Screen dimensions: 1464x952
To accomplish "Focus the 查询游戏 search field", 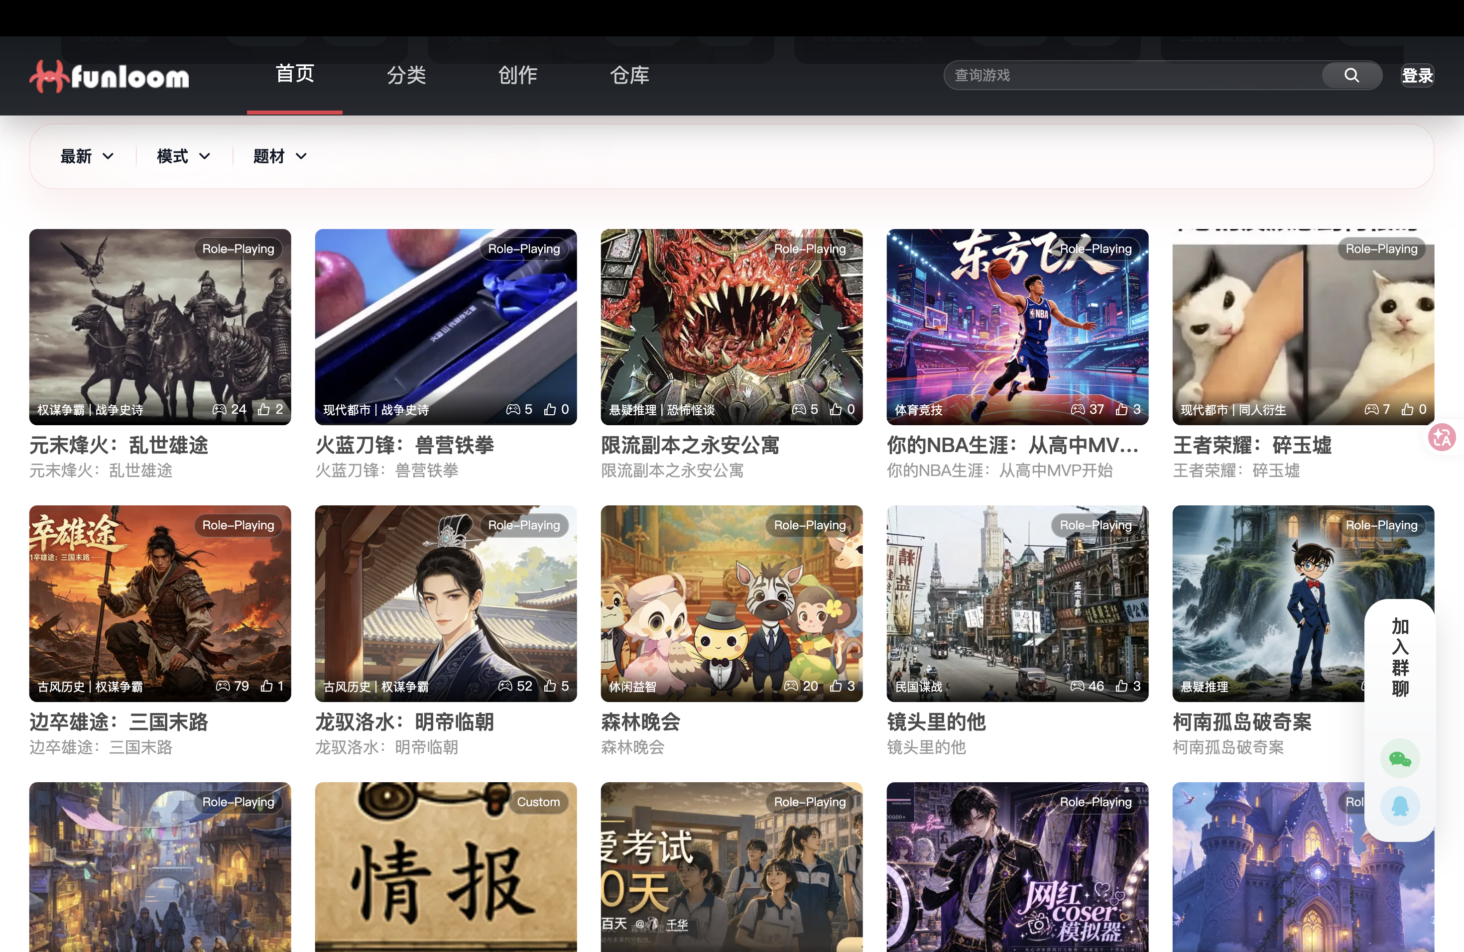I will tap(1133, 75).
